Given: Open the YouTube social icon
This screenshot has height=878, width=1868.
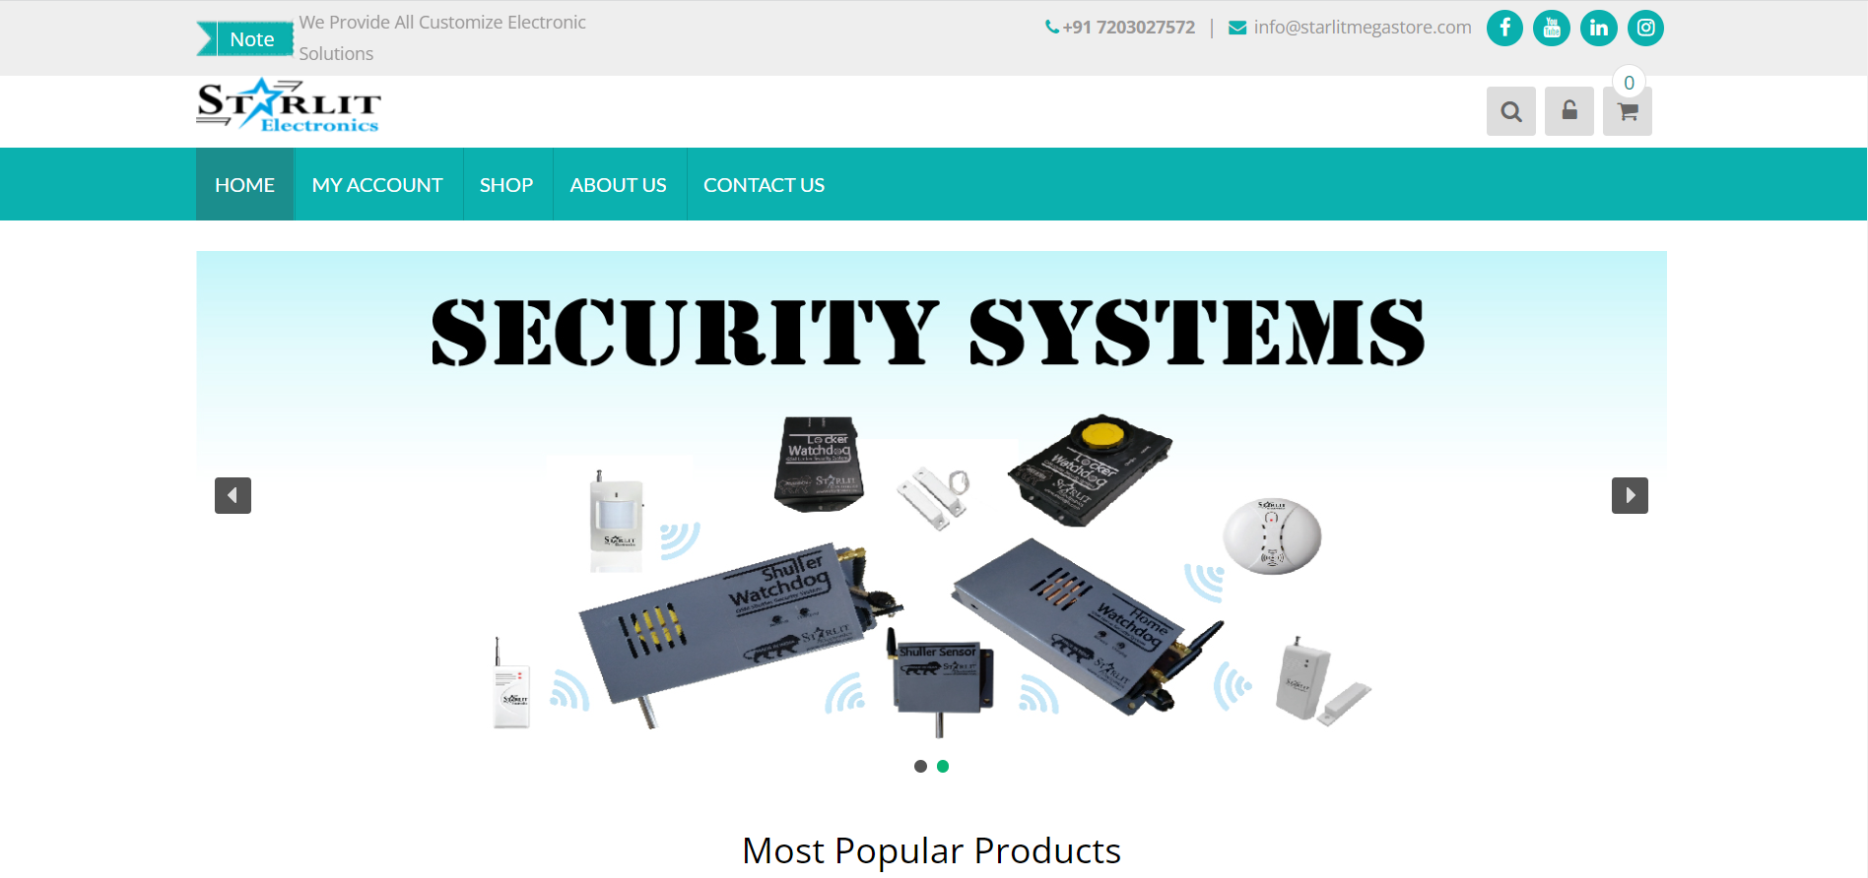Looking at the screenshot, I should (x=1552, y=28).
